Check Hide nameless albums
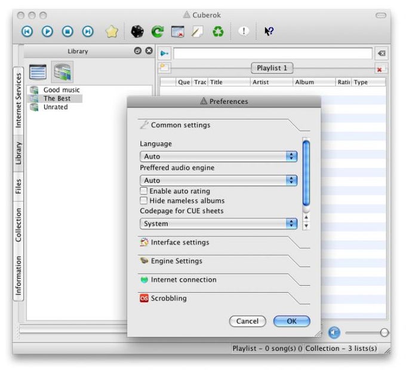Image resolution: width=406 pixels, height=370 pixels. tap(143, 200)
